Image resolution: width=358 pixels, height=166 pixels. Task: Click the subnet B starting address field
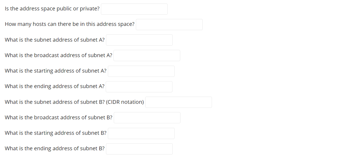141,133
